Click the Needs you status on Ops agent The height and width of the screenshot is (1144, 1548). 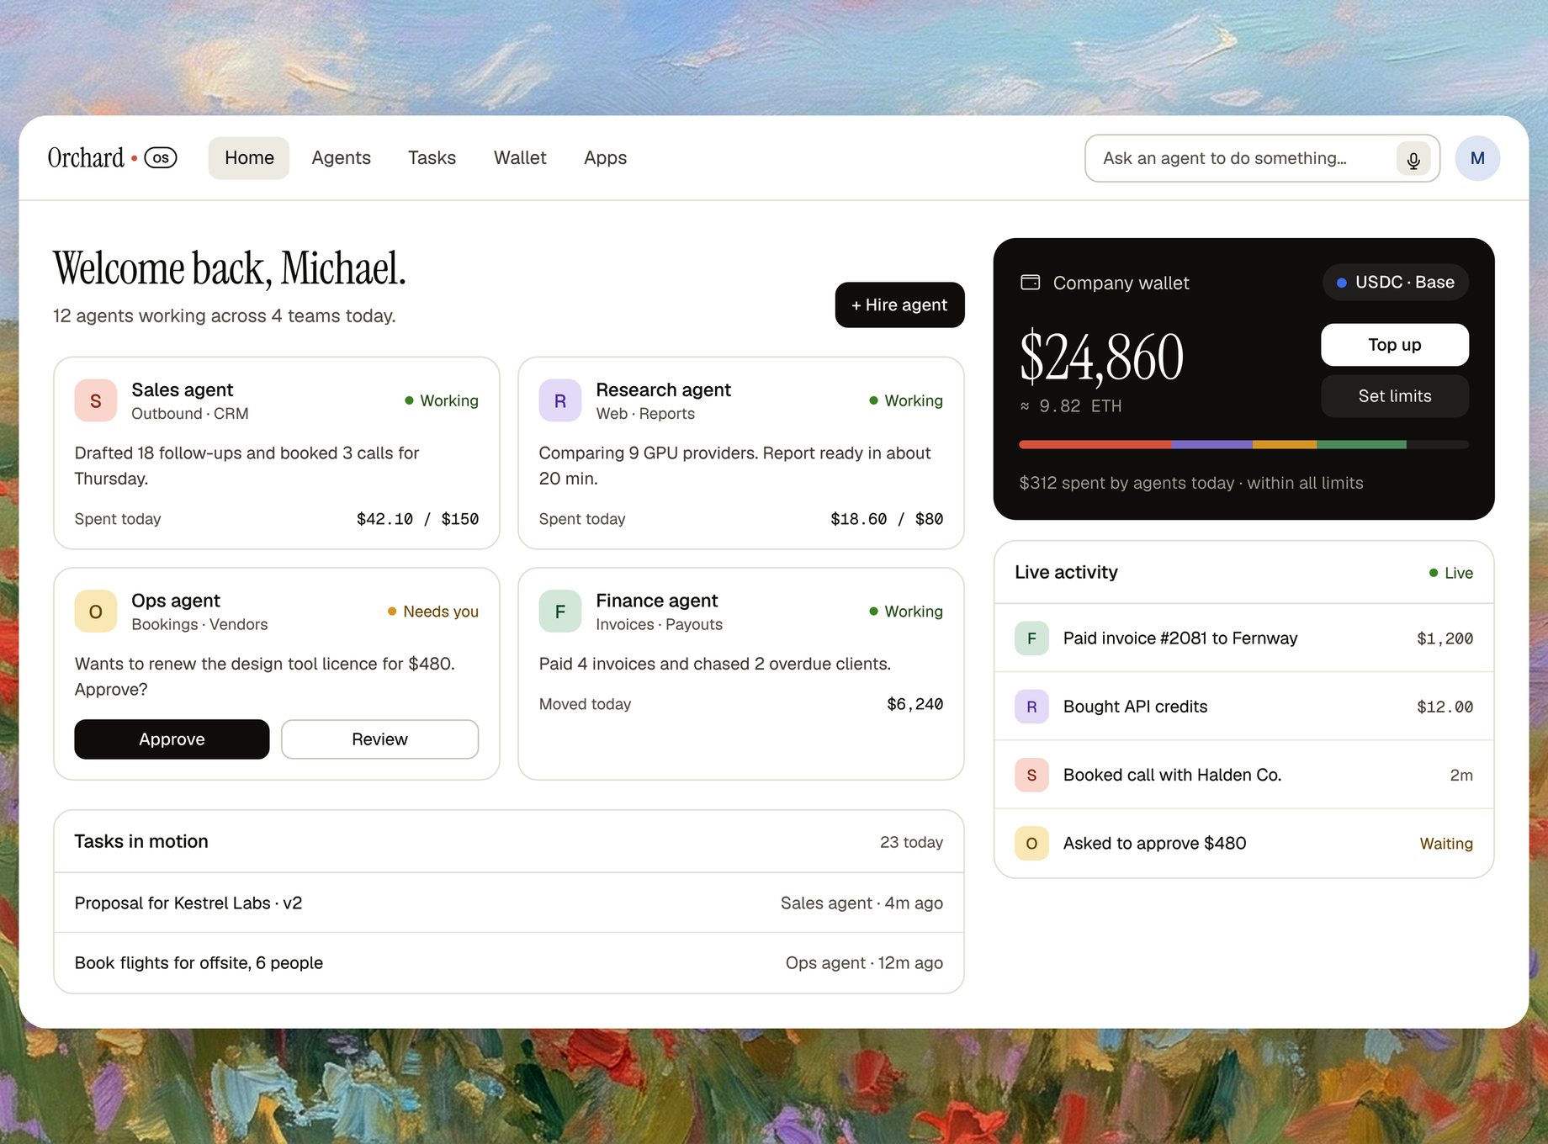coord(432,612)
